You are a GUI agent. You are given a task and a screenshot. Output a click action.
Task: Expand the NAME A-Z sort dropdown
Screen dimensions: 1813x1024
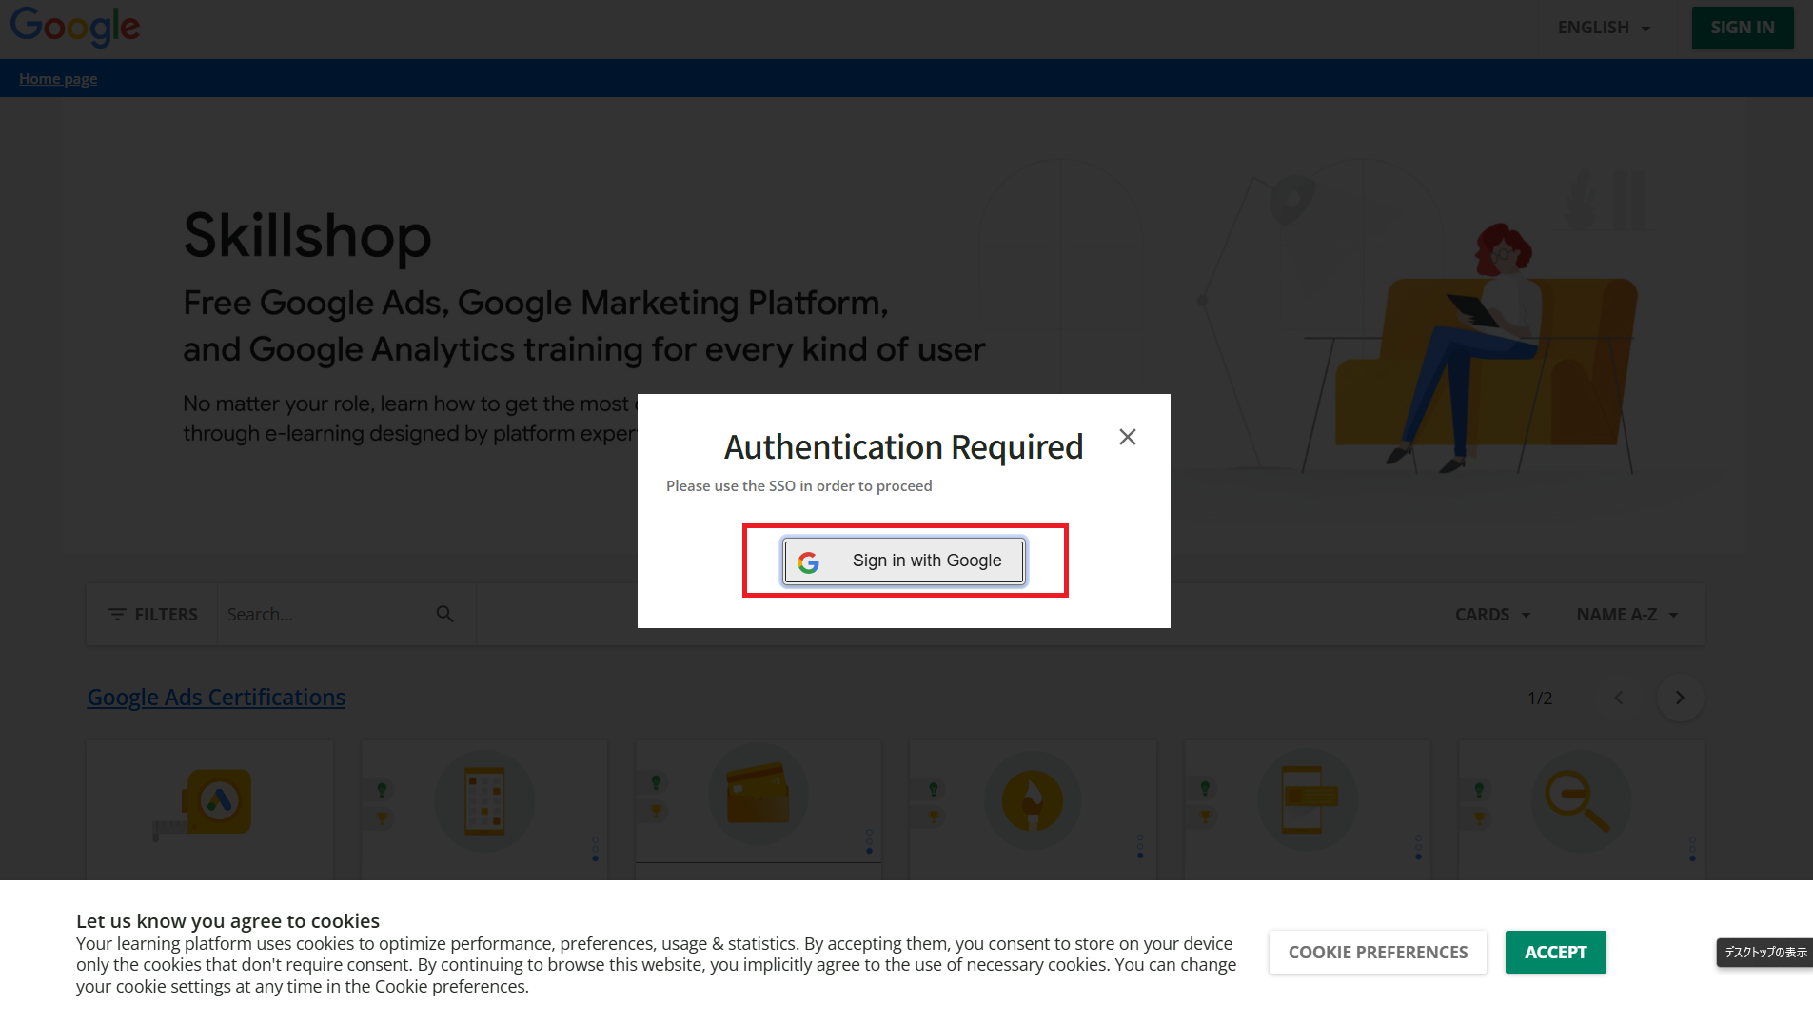point(1627,614)
